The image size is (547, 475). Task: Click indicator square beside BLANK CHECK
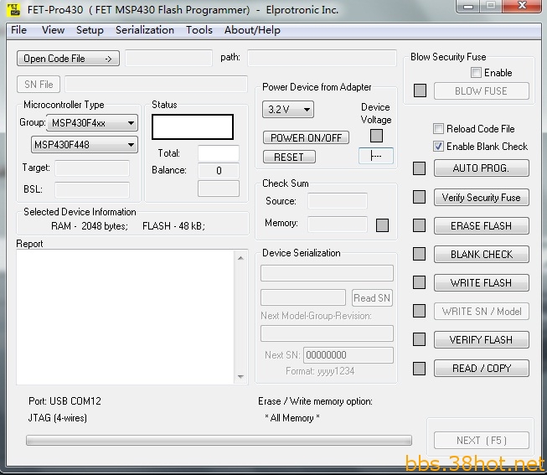[419, 254]
